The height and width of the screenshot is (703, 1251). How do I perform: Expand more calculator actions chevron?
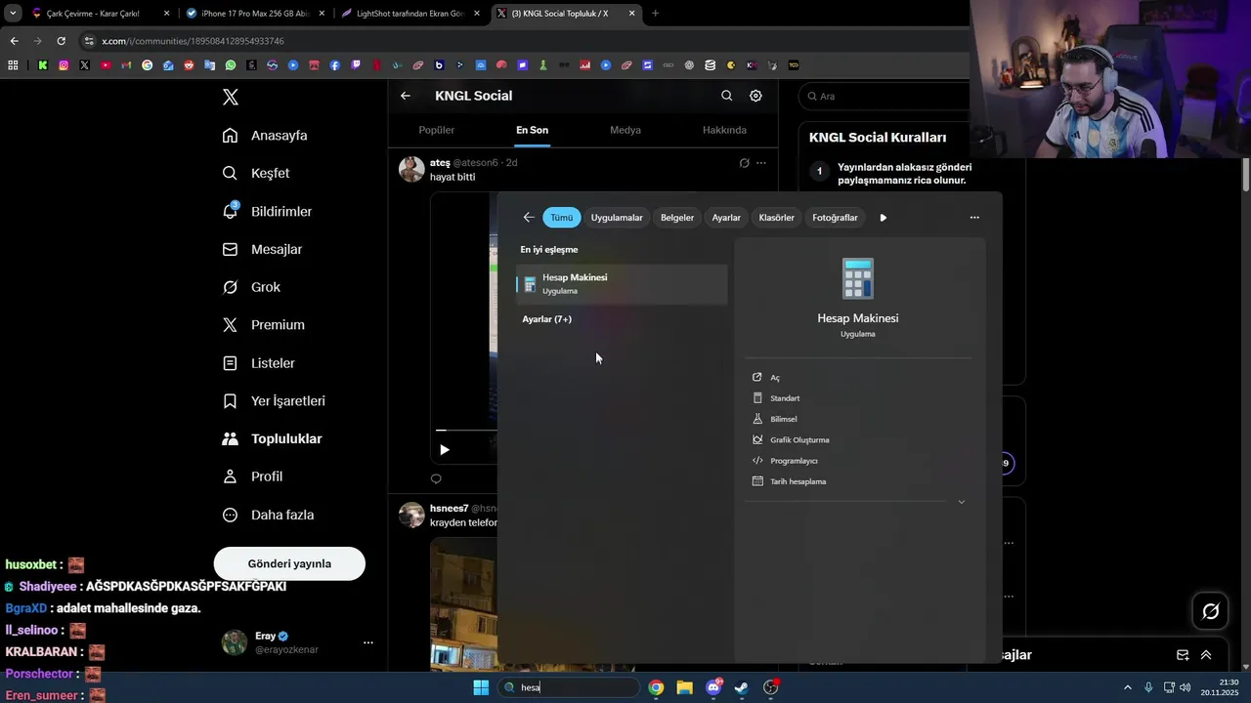[x=961, y=502]
